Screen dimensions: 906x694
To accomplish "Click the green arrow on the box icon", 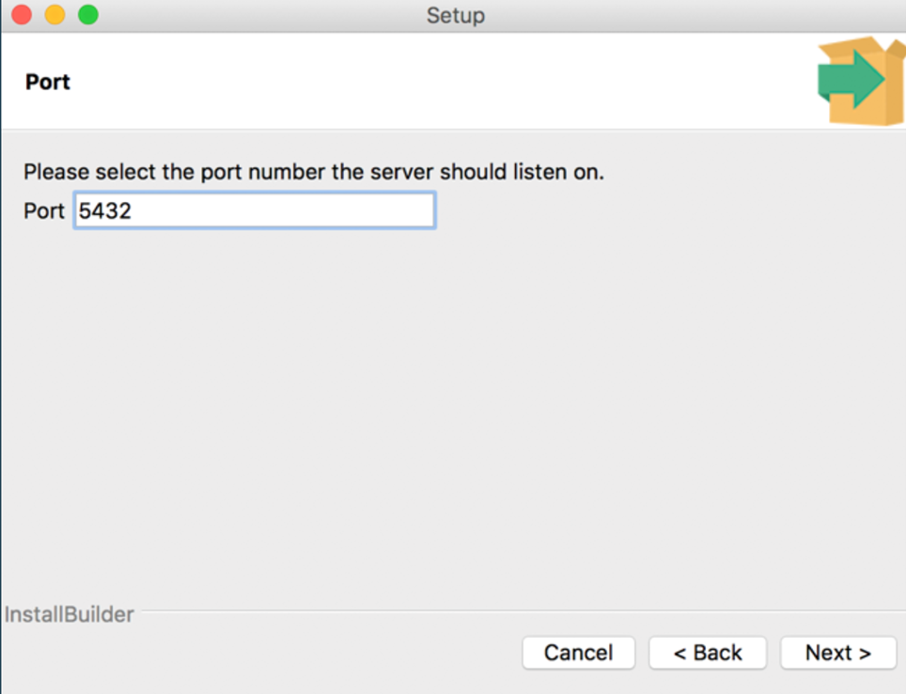I will click(849, 79).
